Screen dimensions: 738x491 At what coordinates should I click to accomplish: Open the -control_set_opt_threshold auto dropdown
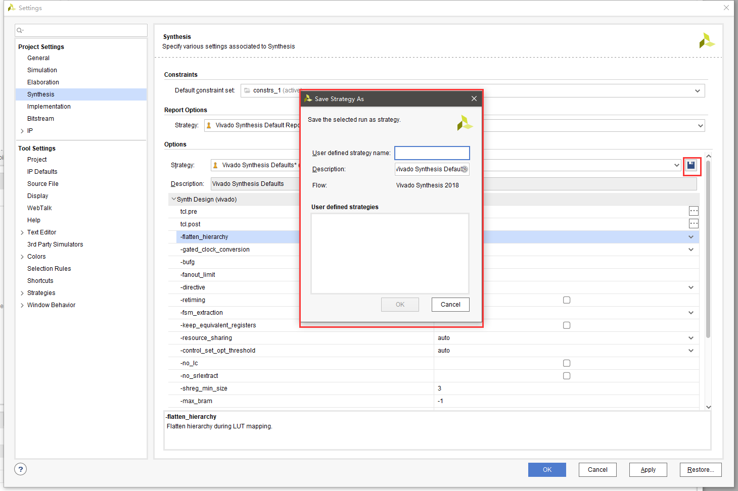(691, 351)
